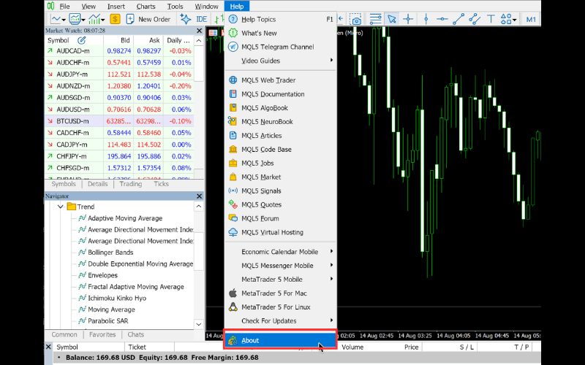This screenshot has height=365, width=585.
Task: Open the IDE MetaEditor button
Action: click(x=202, y=19)
